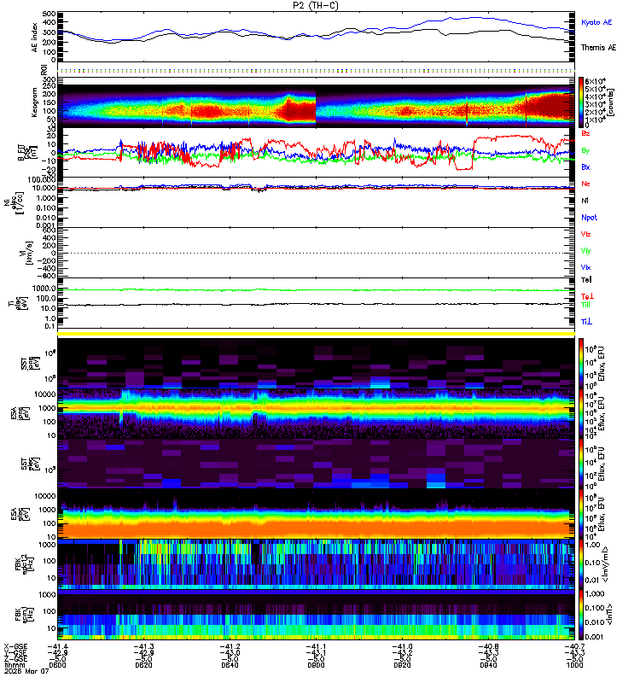
Task: Click the Viz velocity legend label
Action: pos(585,234)
